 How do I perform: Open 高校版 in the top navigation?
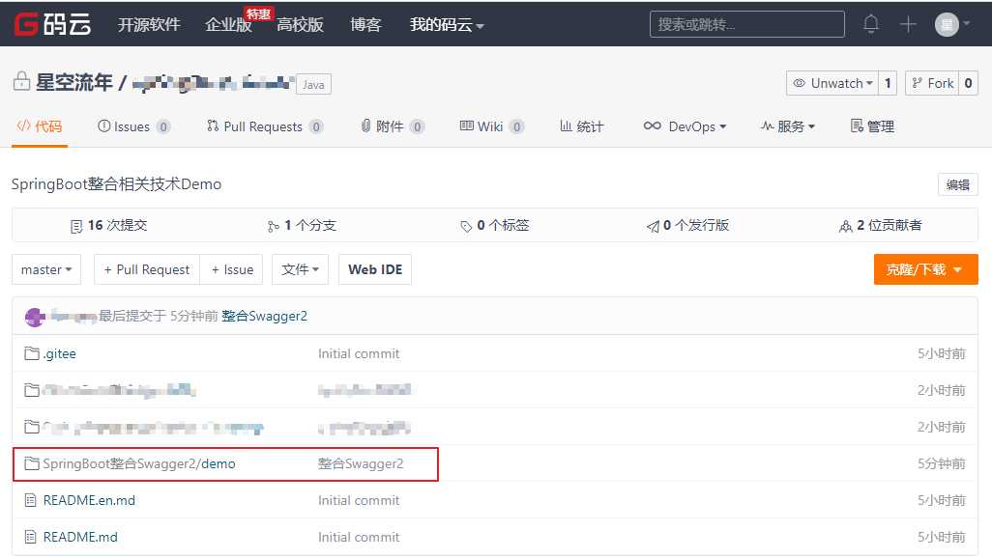[300, 25]
